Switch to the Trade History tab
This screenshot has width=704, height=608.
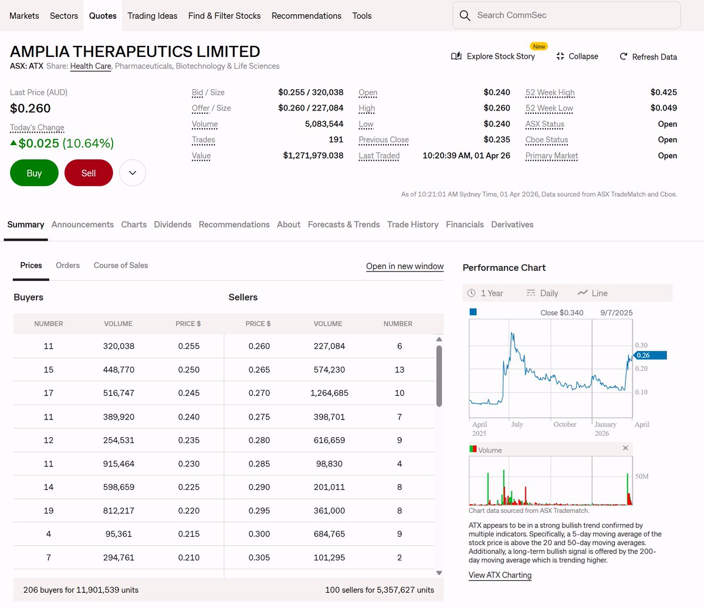[413, 224]
